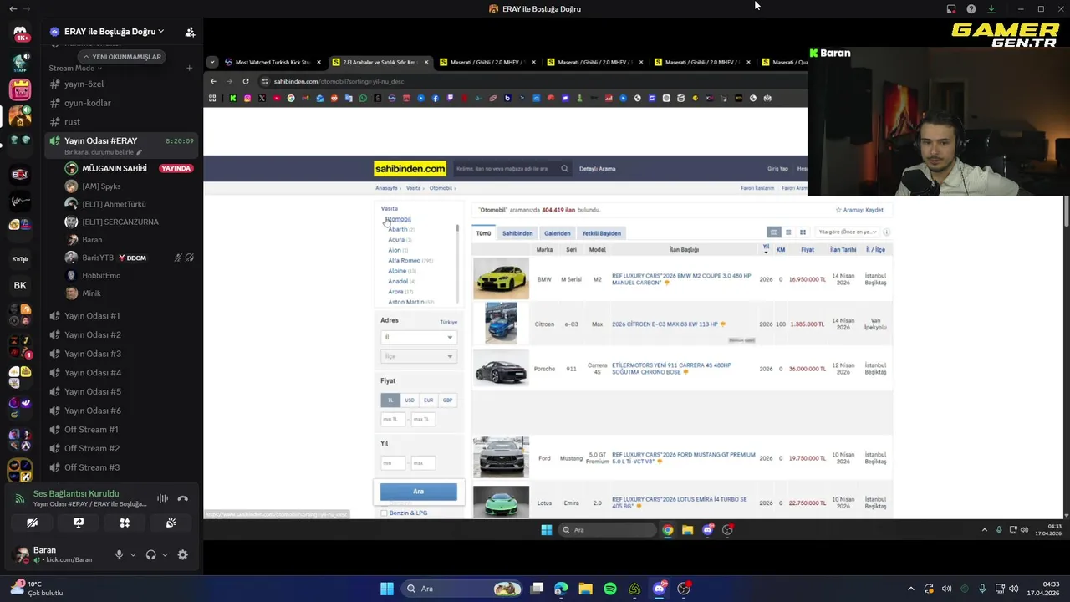Click the blue Ara search button
1070x602 pixels.
point(419,492)
